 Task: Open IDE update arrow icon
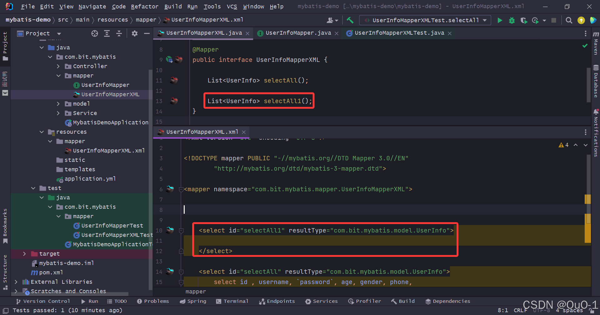tap(581, 20)
